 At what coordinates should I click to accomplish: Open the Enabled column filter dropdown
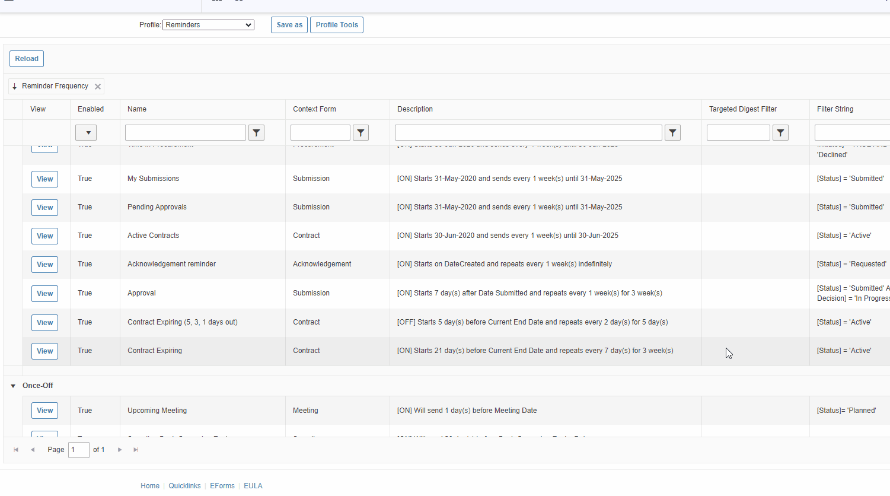[86, 133]
